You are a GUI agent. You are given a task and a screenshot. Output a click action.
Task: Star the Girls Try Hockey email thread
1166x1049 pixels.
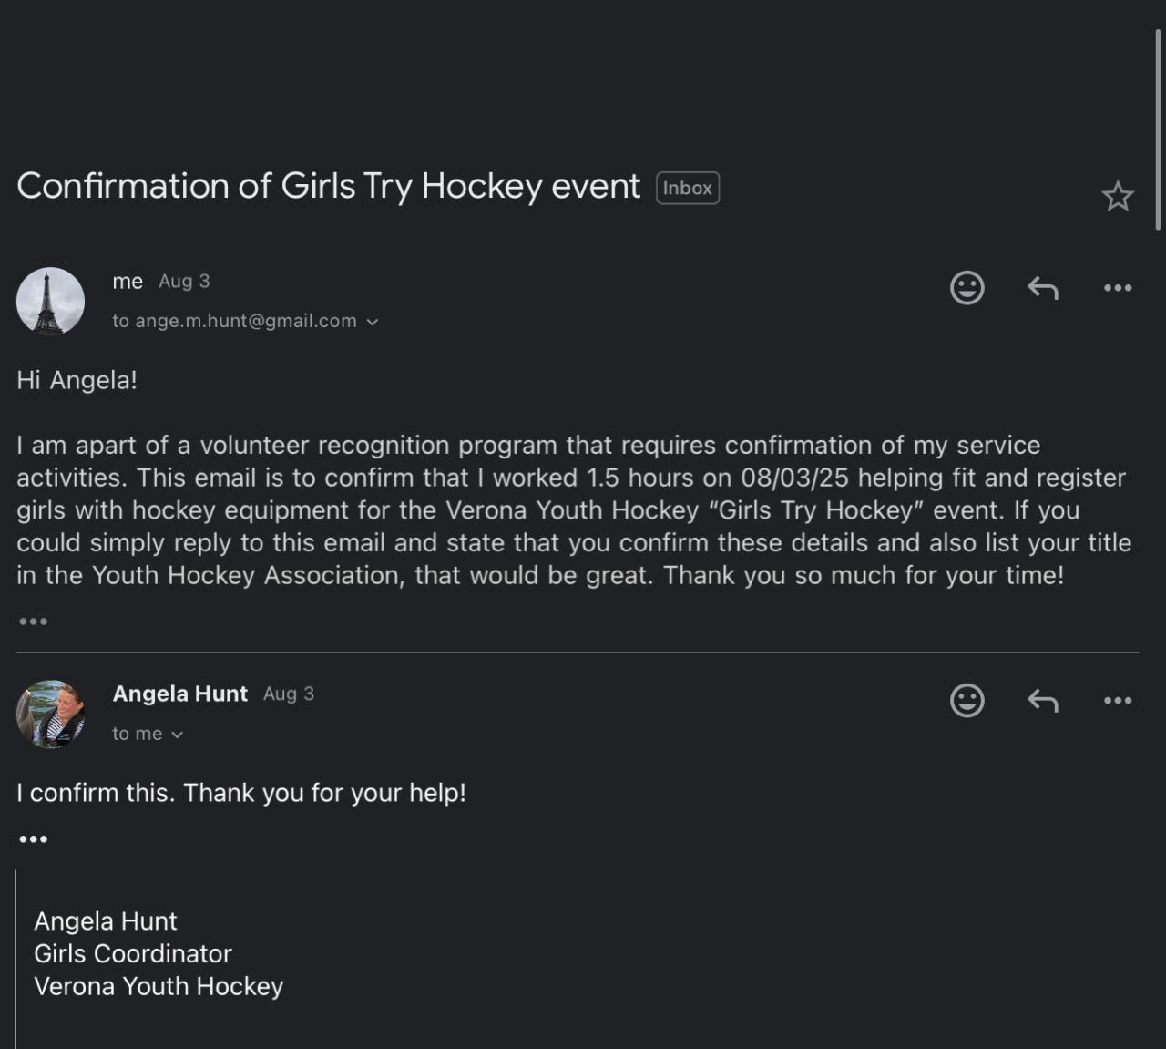point(1118,196)
